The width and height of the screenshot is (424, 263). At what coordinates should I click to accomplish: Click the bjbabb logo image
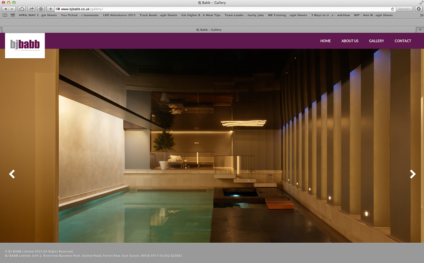(24, 45)
